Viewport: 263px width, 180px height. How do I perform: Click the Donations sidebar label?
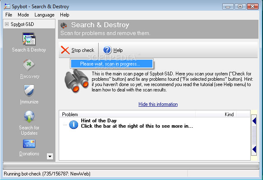click(29, 154)
